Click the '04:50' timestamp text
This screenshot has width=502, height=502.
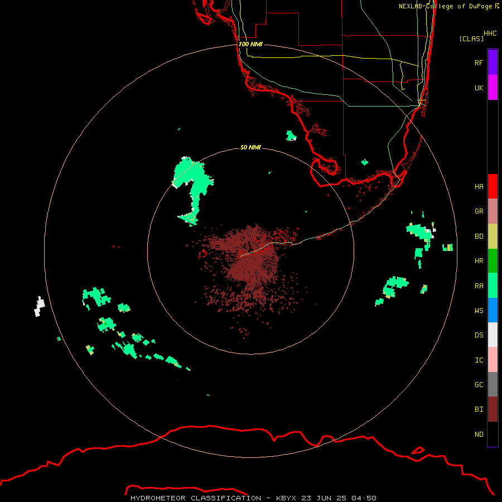(x=364, y=498)
